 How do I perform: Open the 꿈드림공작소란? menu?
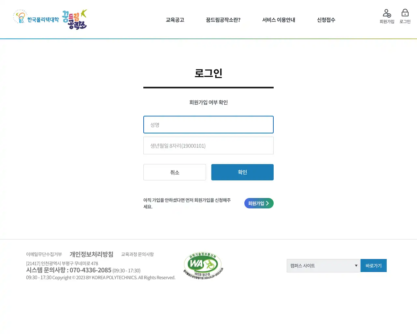[223, 20]
